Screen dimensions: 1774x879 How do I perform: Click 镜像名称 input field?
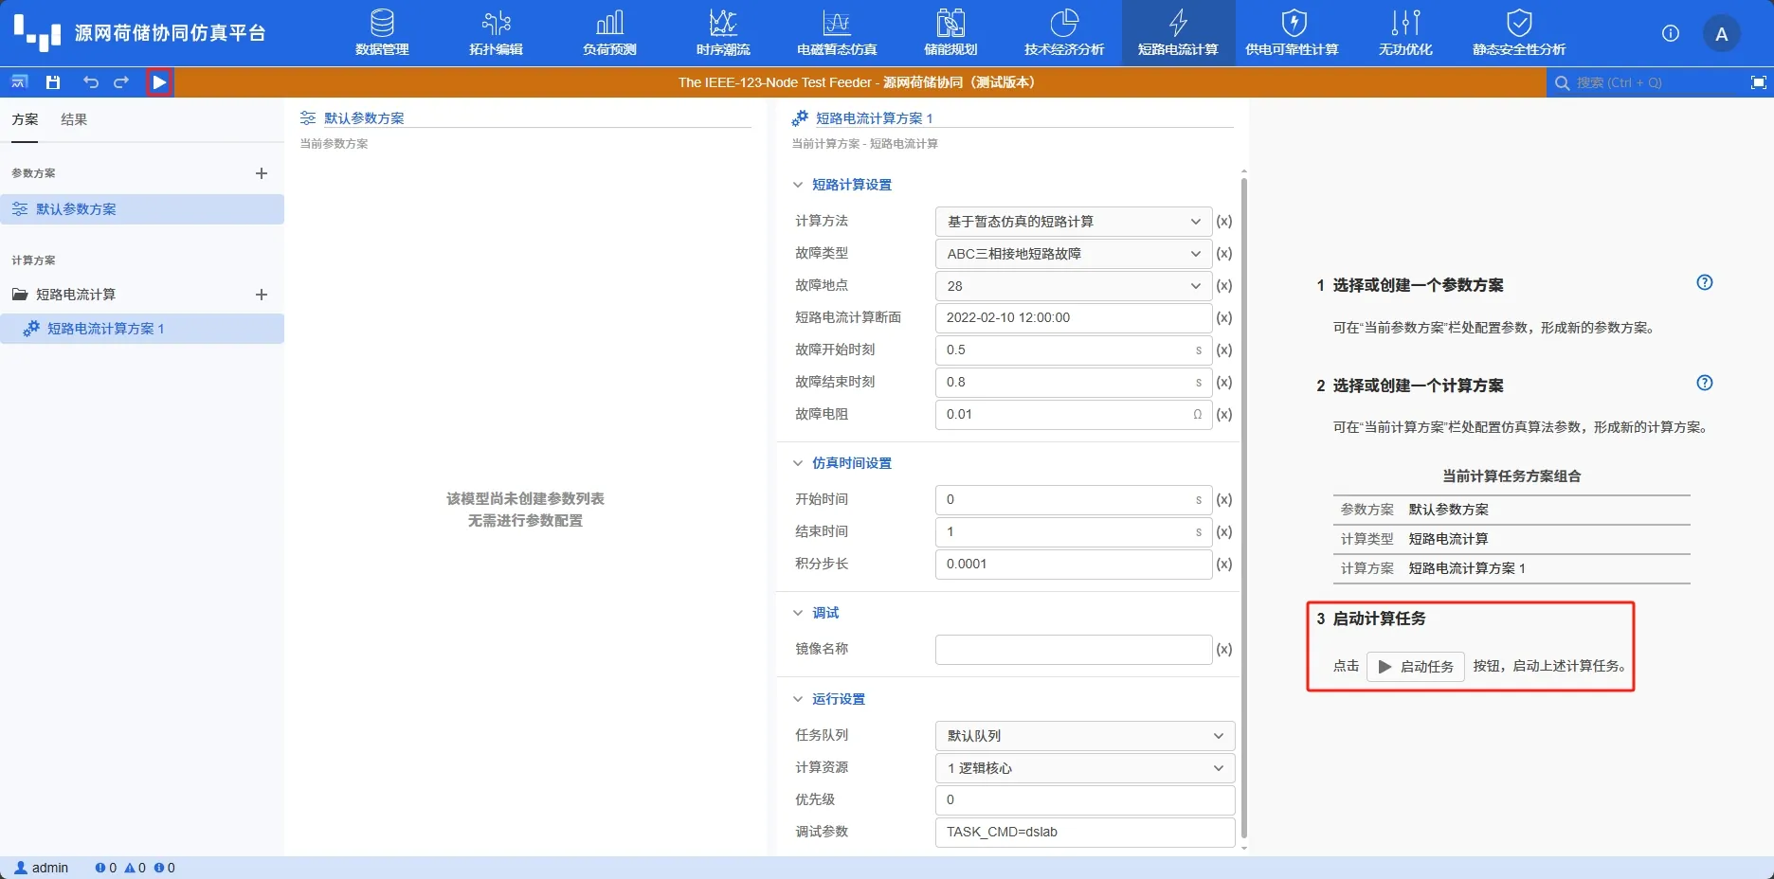pyautogui.click(x=1074, y=650)
